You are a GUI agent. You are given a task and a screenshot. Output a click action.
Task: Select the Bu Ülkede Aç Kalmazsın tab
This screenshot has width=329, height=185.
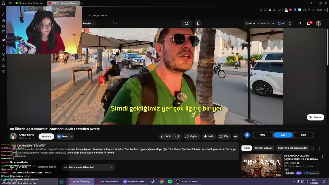pyautogui.click(x=63, y=3)
